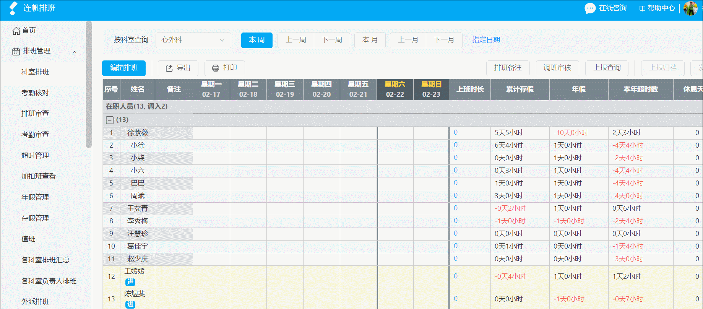This screenshot has height=309, width=703.
Task: Click the 进 badge under 王媛媛
Action: [x=130, y=282]
